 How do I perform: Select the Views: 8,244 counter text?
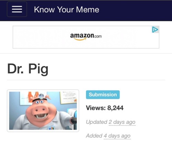(105, 108)
